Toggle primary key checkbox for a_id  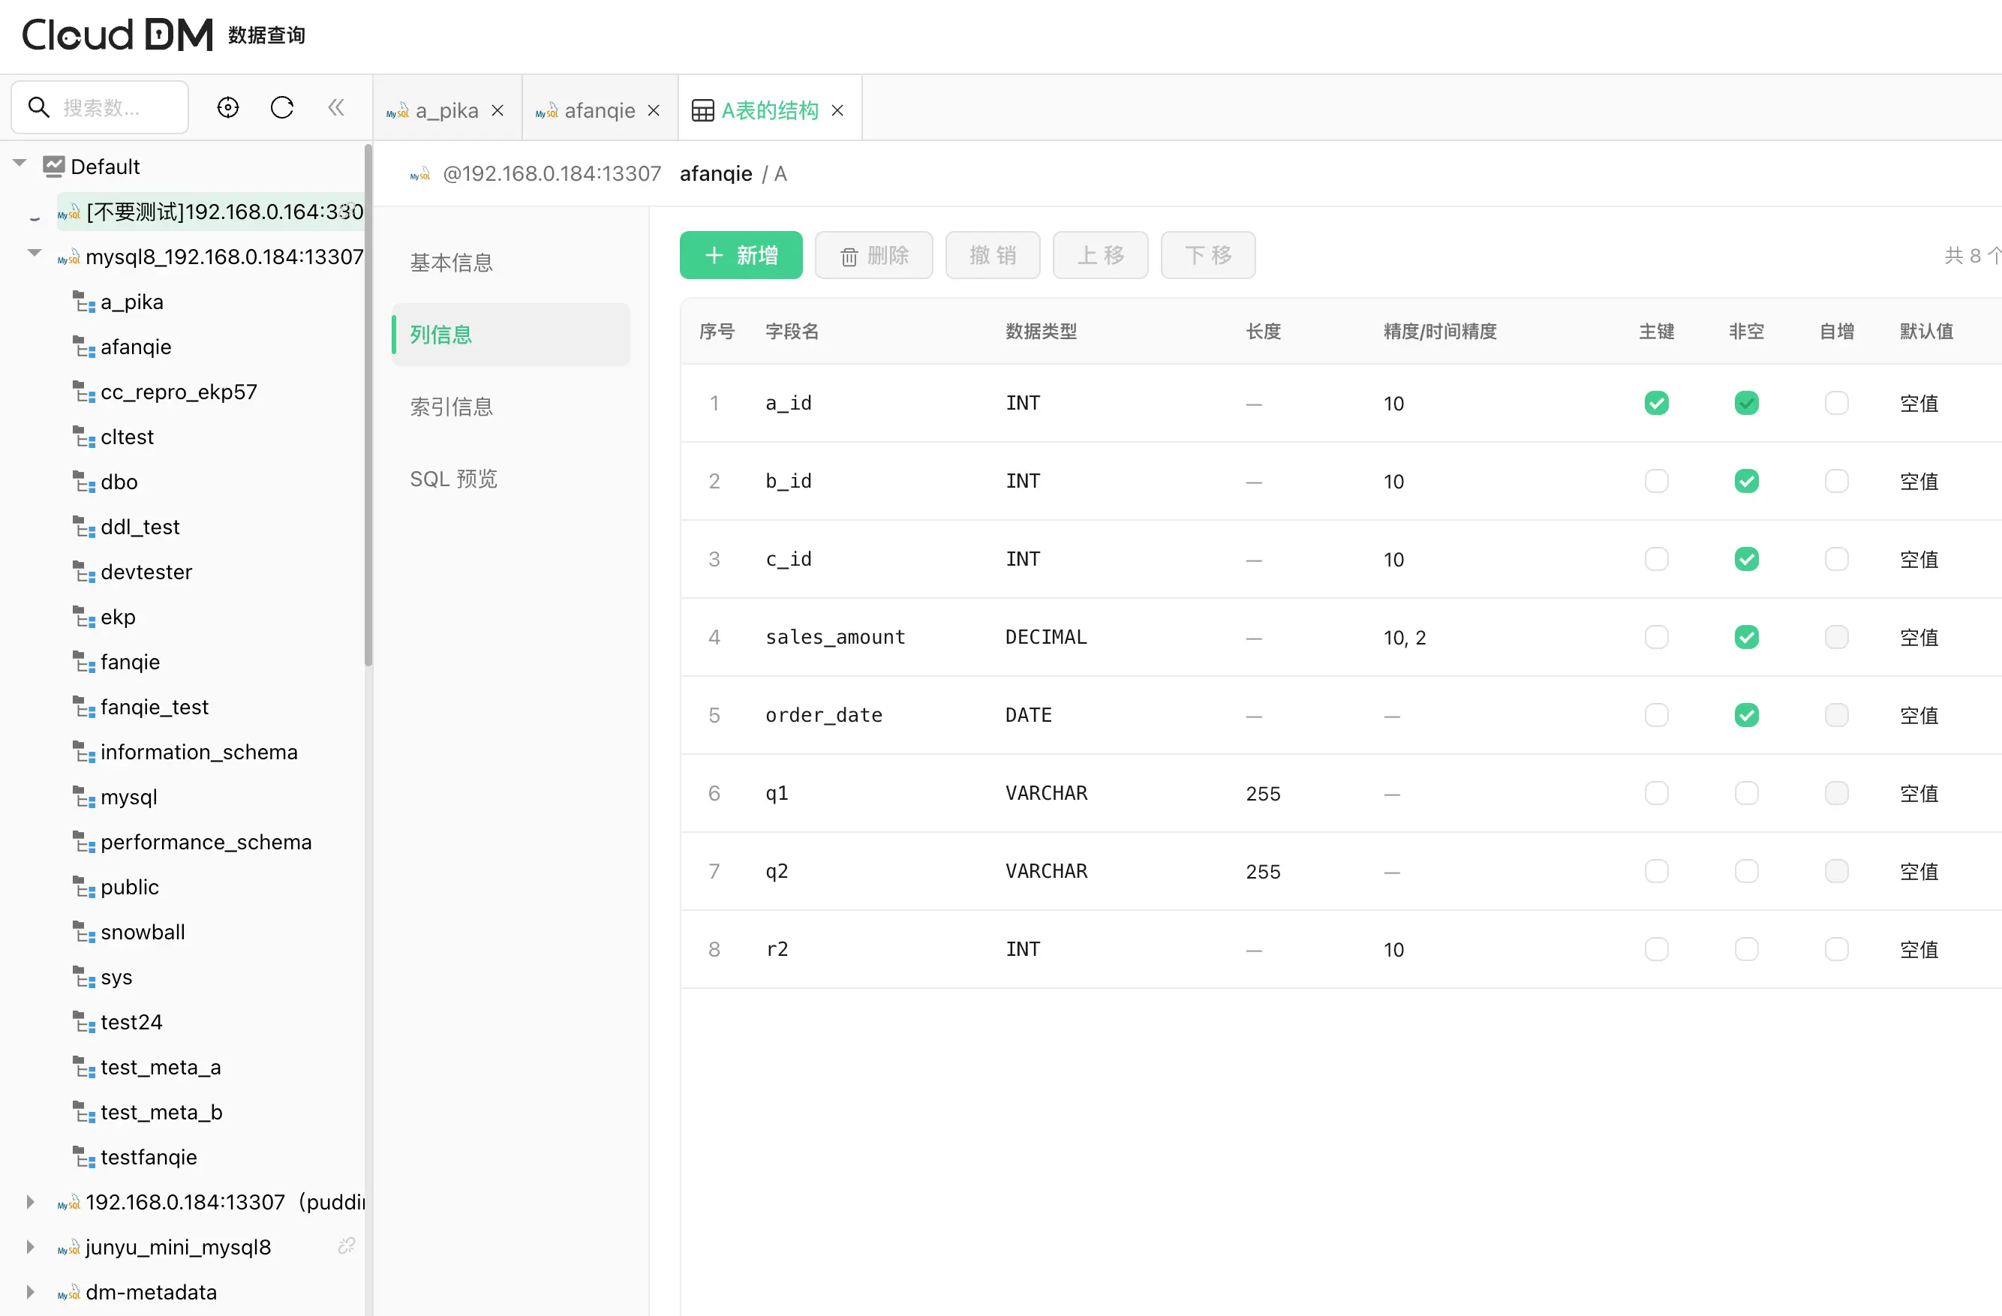1656,404
